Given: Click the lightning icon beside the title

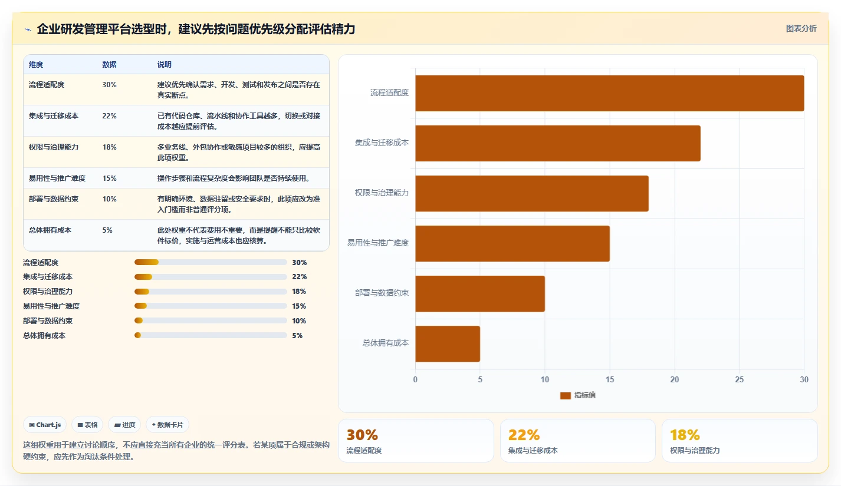Looking at the screenshot, I should pyautogui.click(x=28, y=29).
